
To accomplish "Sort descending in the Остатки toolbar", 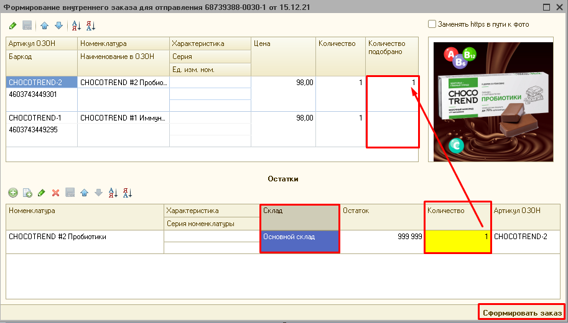I will [127, 193].
